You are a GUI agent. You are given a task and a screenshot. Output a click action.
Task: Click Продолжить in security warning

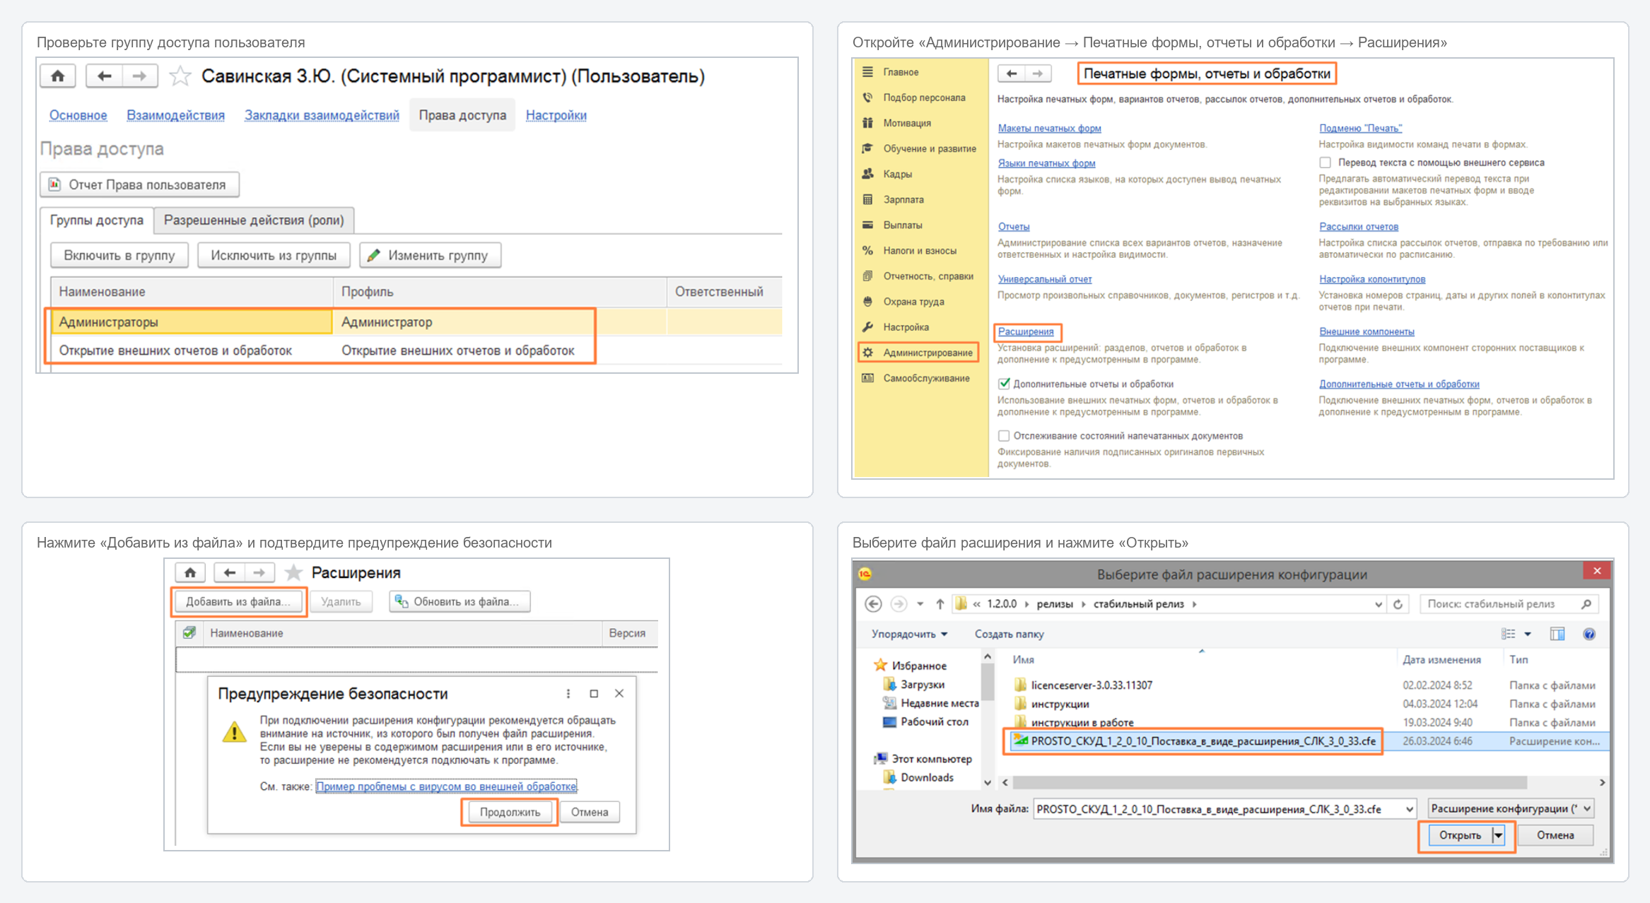coord(510,813)
